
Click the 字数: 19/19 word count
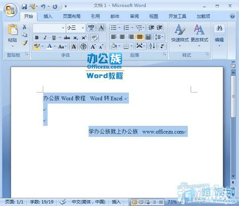click(41, 202)
